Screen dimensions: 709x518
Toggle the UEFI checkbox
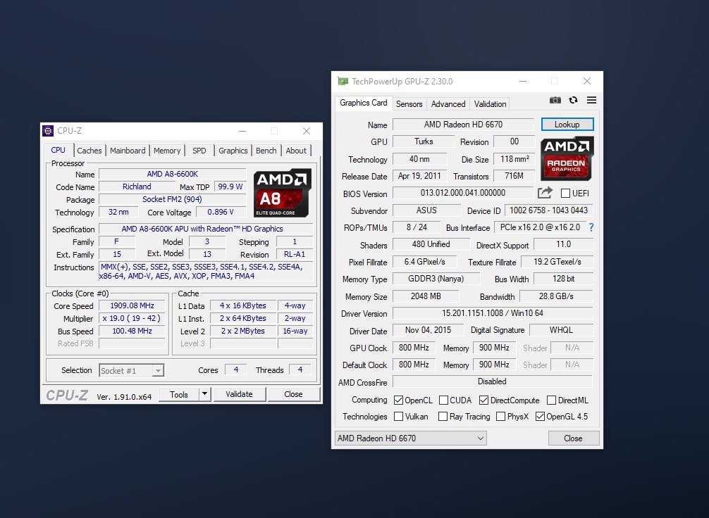[565, 194]
